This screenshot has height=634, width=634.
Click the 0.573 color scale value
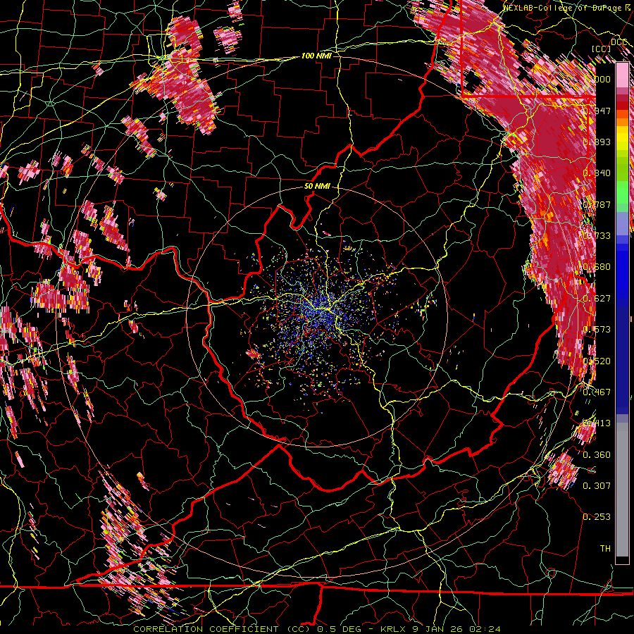pos(597,330)
